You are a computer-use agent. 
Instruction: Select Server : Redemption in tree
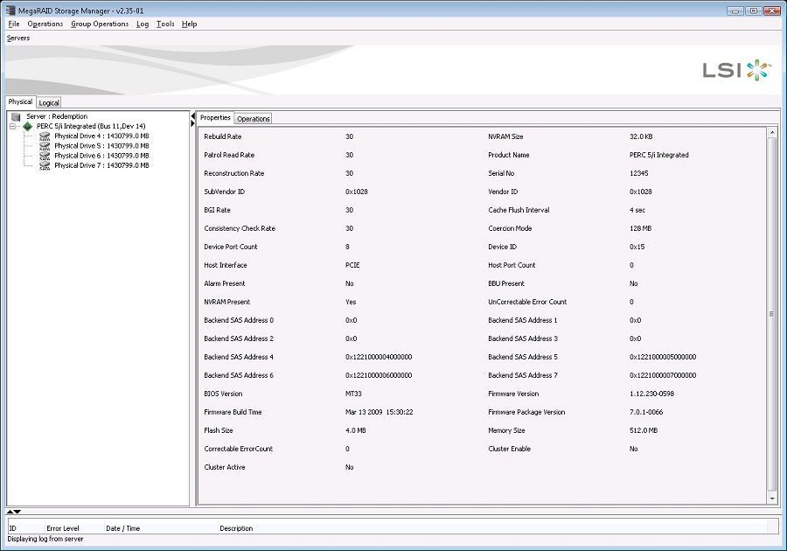coord(57,116)
